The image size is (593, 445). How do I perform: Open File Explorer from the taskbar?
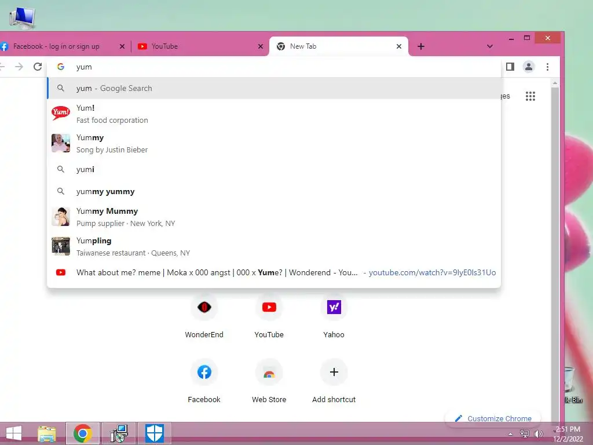click(x=47, y=433)
